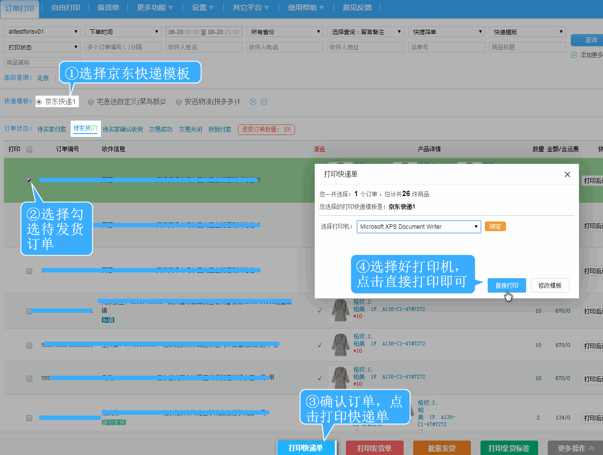Click the orange 绑定 button
Viewport: 603px width, 455px height.
(x=495, y=227)
